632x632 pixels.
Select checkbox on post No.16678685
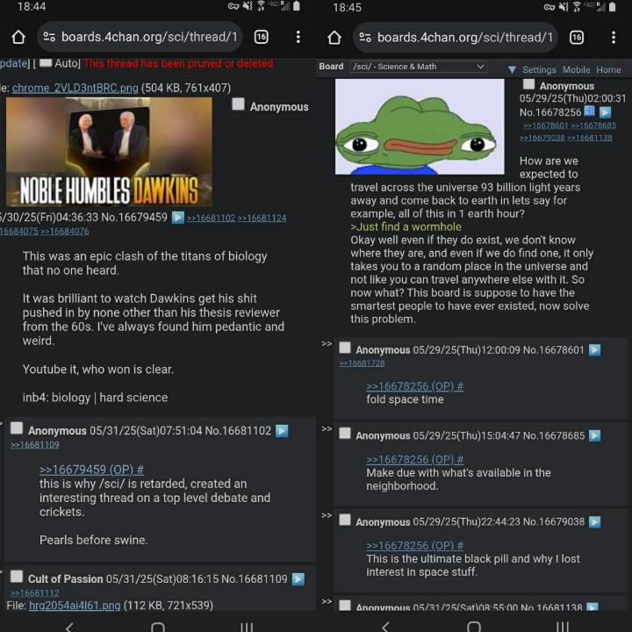coord(345,434)
